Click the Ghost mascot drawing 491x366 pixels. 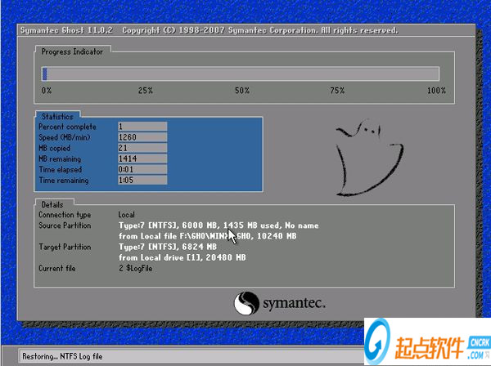click(x=370, y=158)
